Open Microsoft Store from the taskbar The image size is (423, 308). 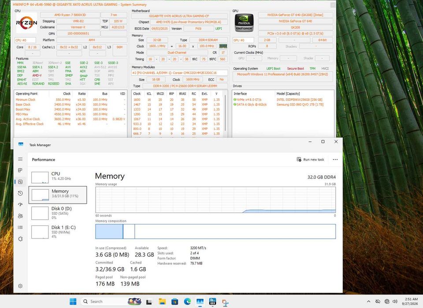click(175, 301)
